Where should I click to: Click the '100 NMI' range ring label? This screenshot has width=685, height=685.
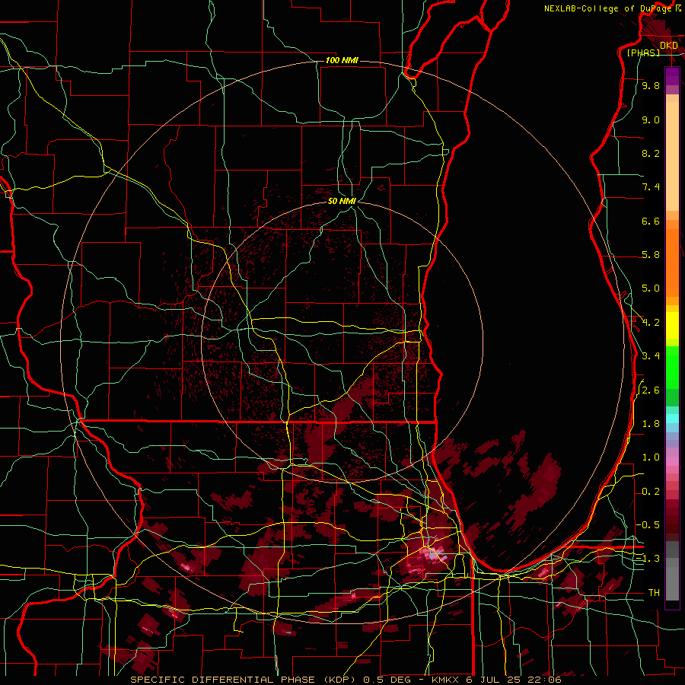pyautogui.click(x=342, y=60)
